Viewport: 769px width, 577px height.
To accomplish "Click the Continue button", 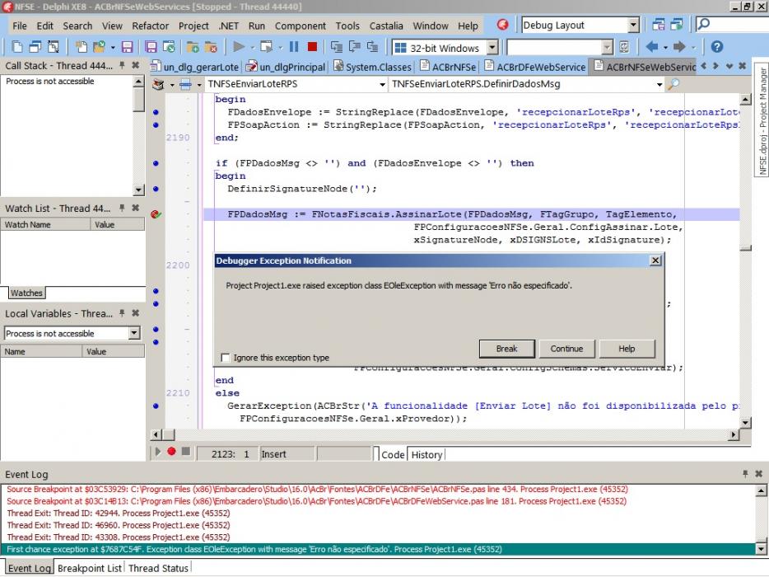I will (x=566, y=349).
